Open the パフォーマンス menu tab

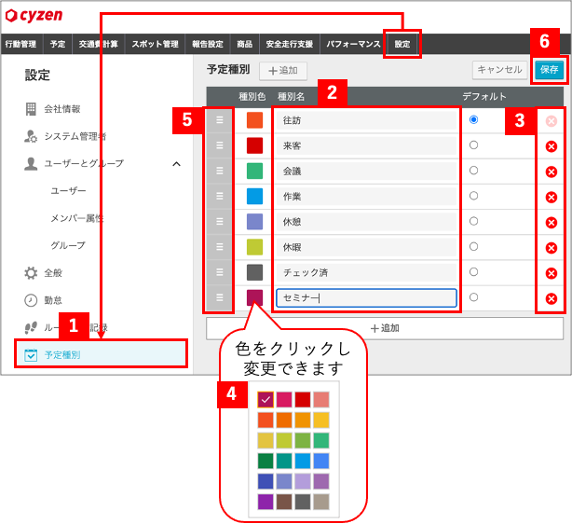[x=353, y=44]
